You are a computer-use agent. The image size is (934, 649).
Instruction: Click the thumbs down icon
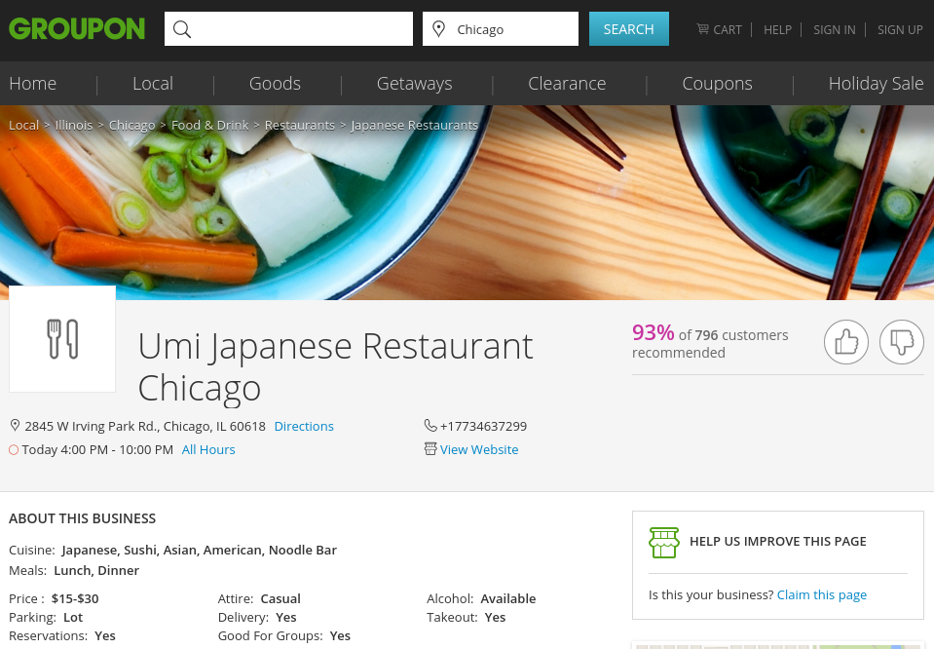[901, 341]
